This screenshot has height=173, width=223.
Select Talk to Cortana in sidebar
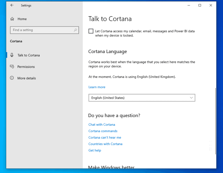44,55
